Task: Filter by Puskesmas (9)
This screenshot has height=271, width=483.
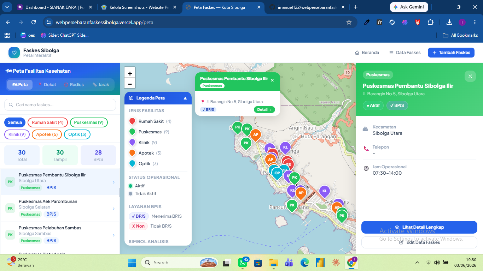Action: (89, 122)
